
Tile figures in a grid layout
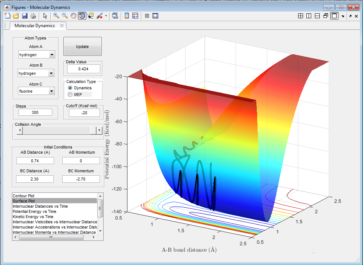pos(301,16)
